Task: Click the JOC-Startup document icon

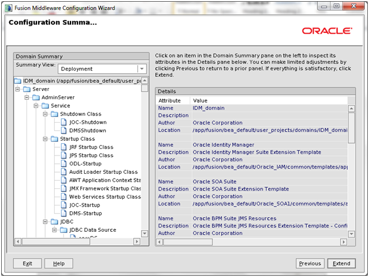Action: coord(63,205)
